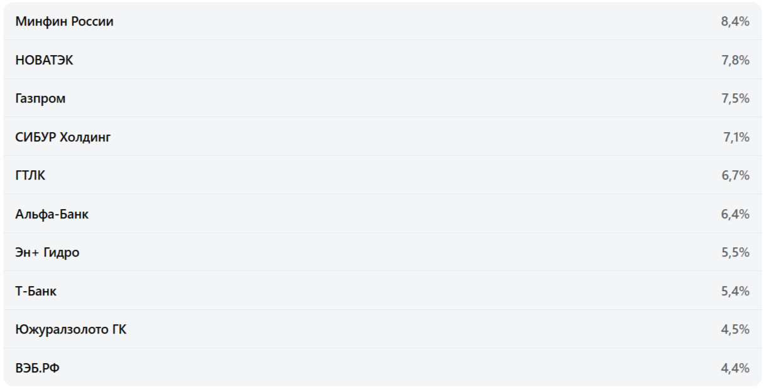The width and height of the screenshot is (765, 390).
Task: Click the Эн+ Гидро name
Action: pyautogui.click(x=47, y=252)
